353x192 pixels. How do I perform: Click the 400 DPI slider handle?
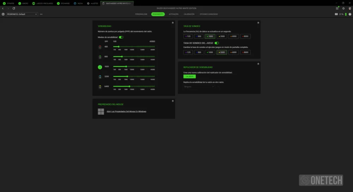point(119,47)
